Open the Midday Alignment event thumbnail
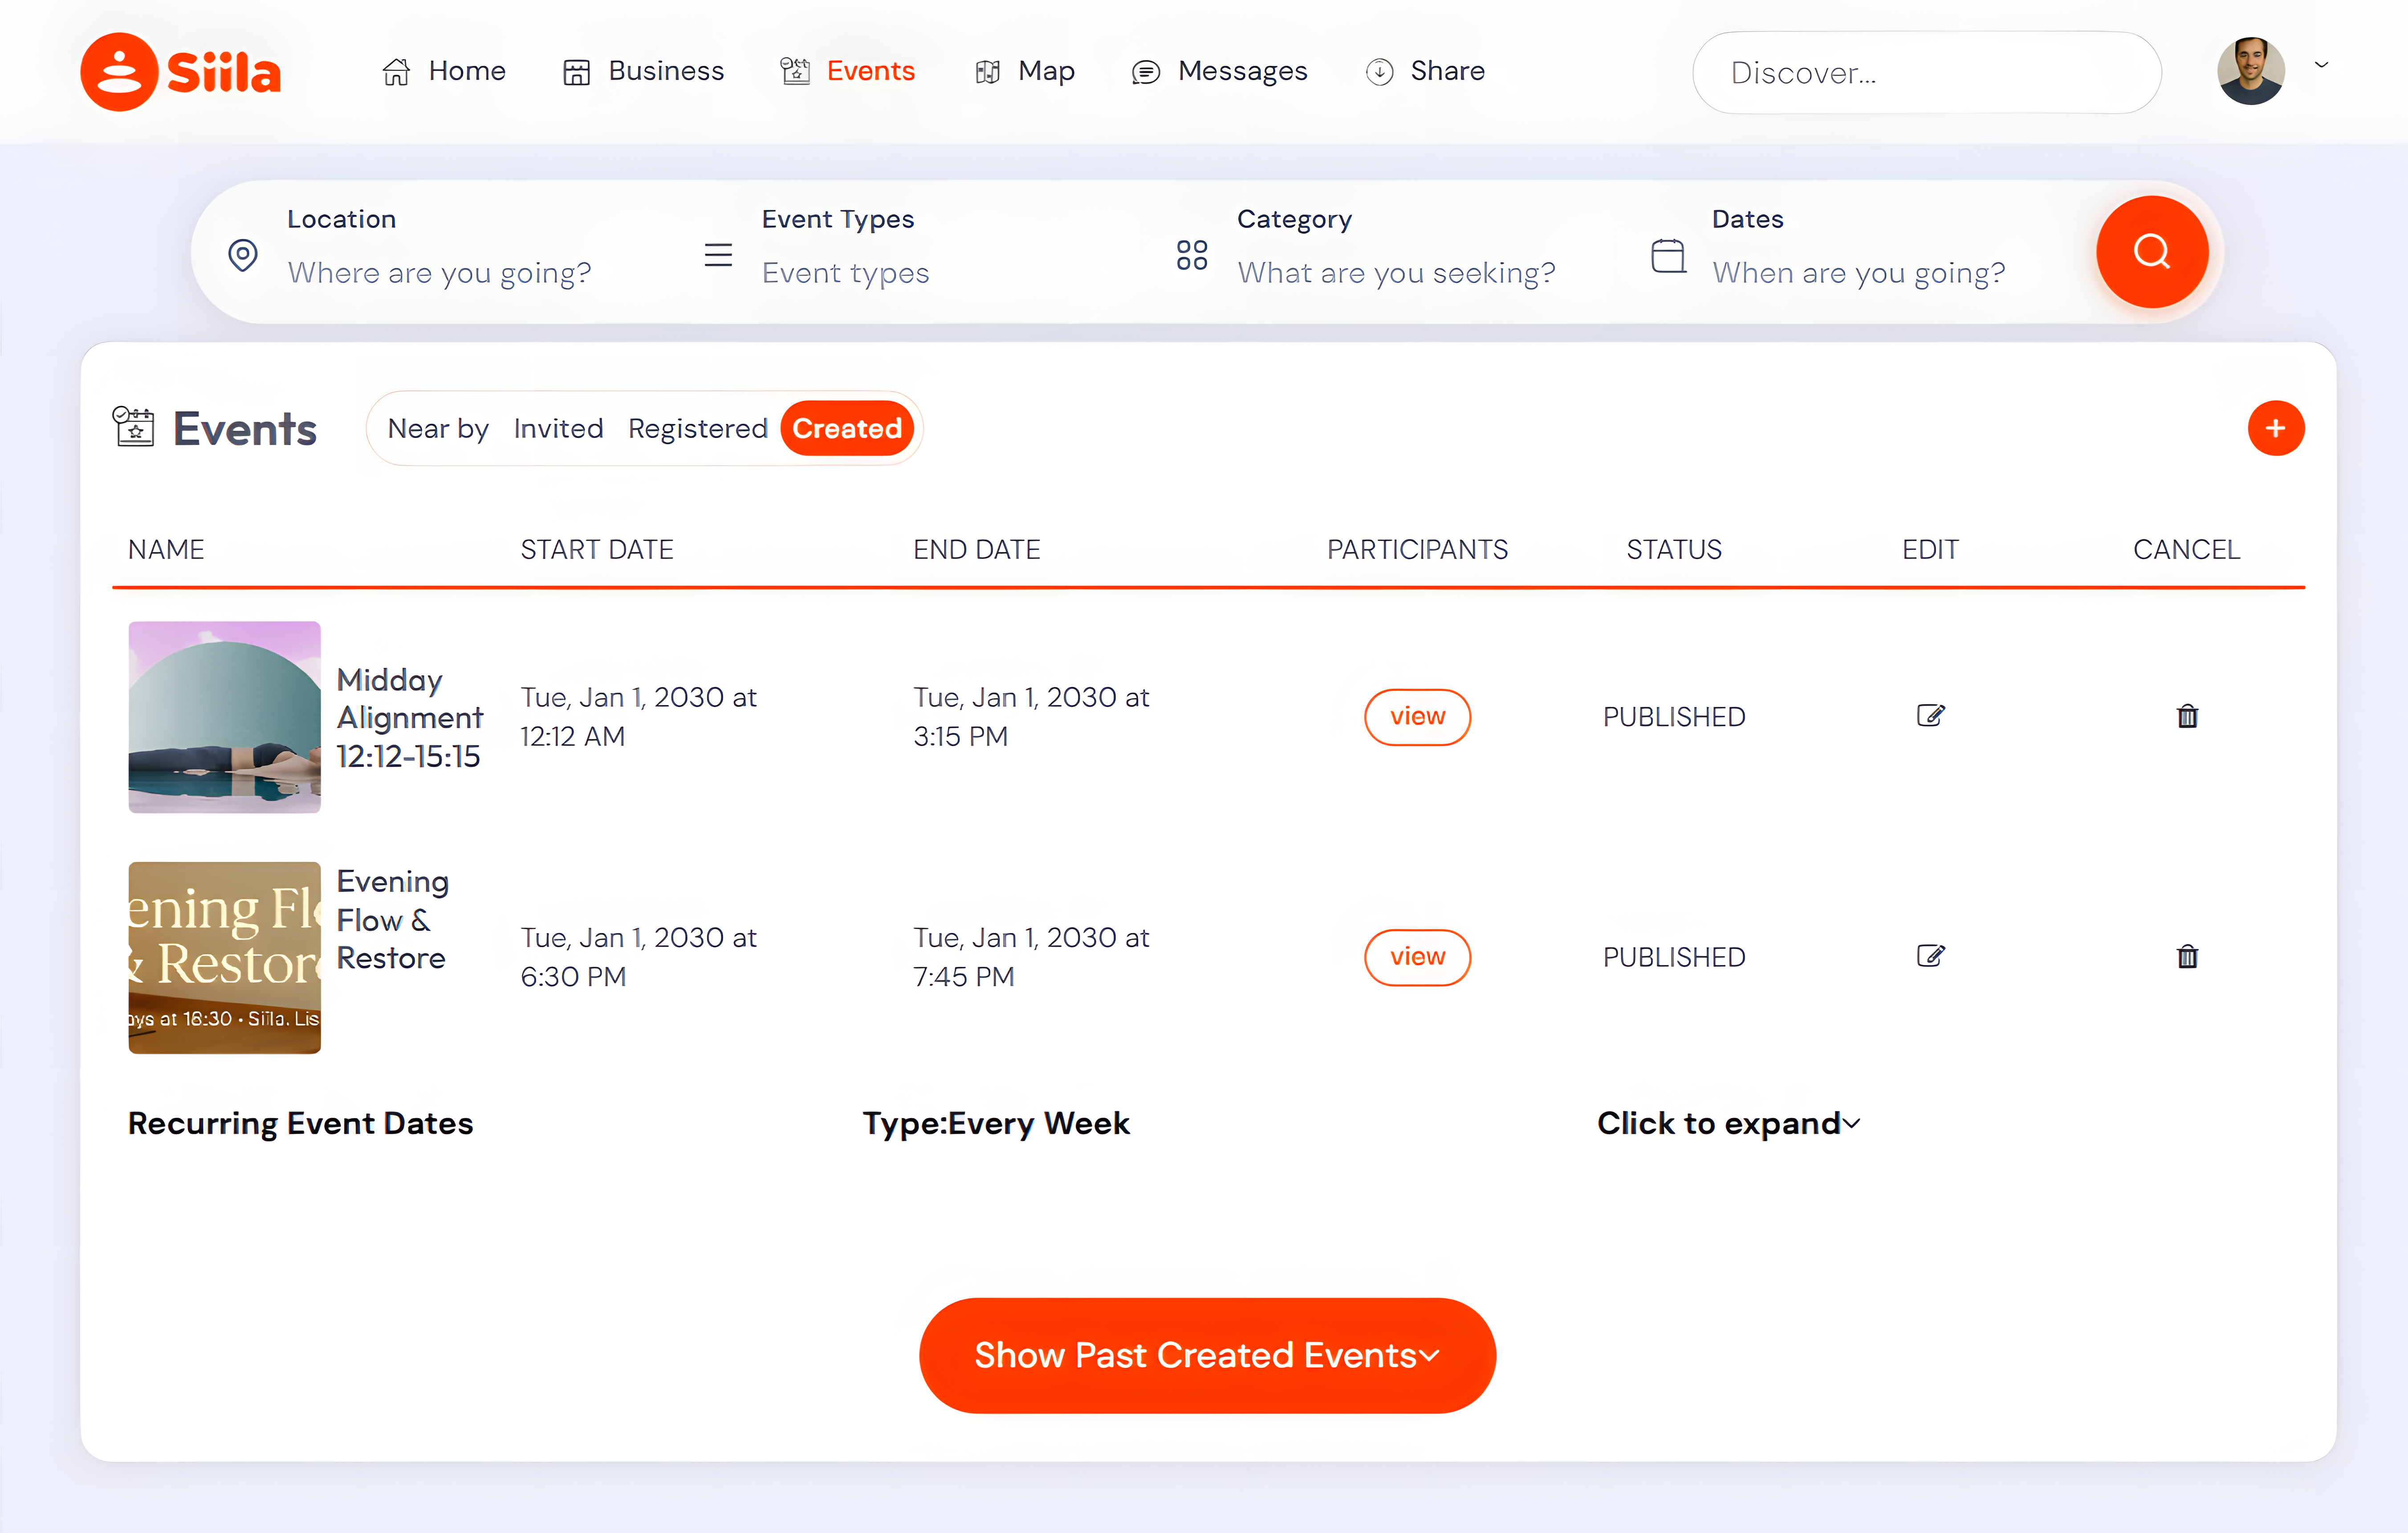The height and width of the screenshot is (1533, 2408). [x=224, y=717]
